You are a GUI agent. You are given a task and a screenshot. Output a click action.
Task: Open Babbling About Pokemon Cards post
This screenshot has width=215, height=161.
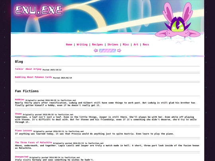click(x=33, y=77)
